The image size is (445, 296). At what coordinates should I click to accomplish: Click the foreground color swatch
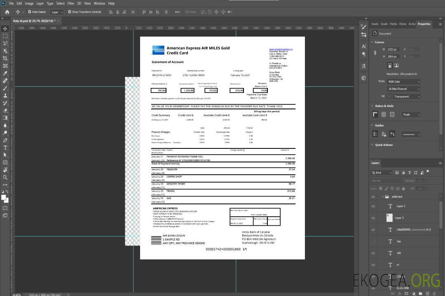tap(4, 198)
